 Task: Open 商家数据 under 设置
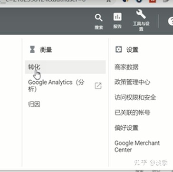[126, 67]
